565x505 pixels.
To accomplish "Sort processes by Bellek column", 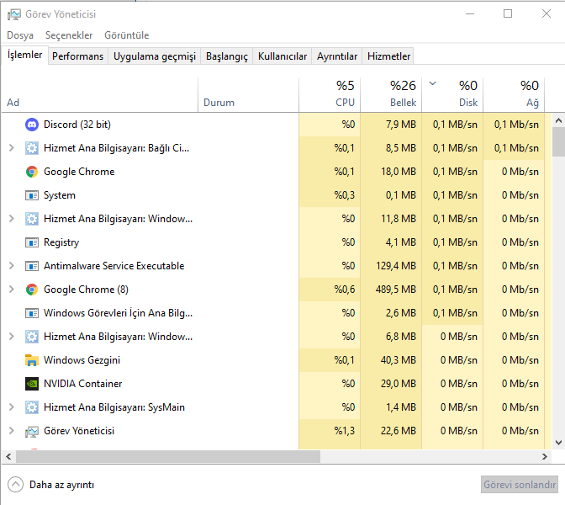I will click(x=391, y=94).
